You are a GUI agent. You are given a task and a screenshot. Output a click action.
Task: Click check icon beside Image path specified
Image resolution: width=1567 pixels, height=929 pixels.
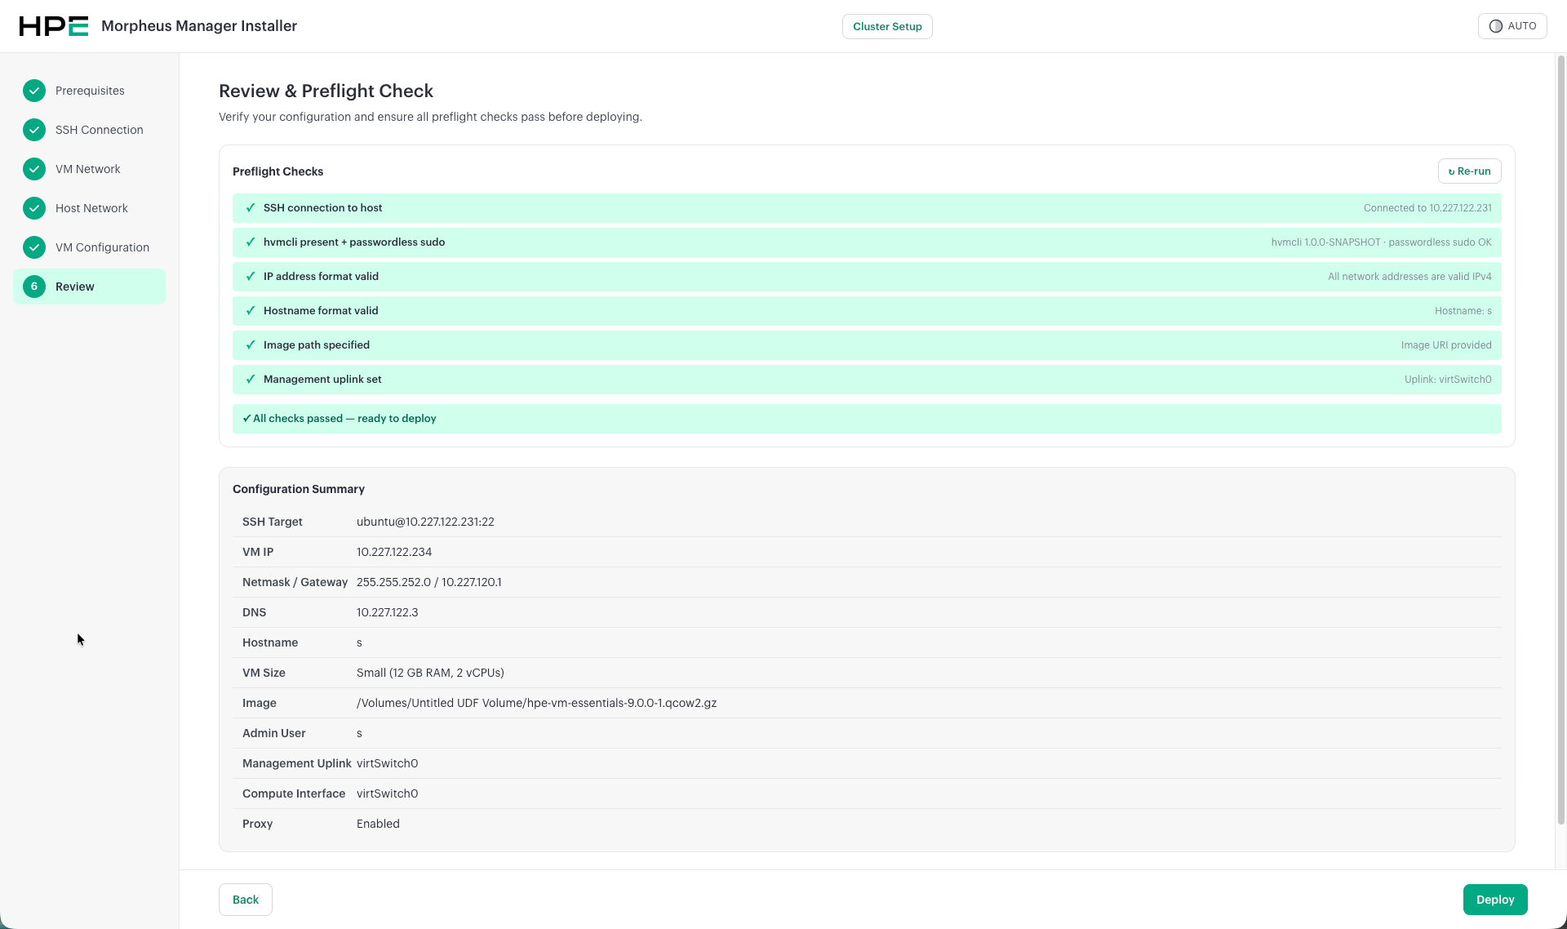click(x=251, y=345)
